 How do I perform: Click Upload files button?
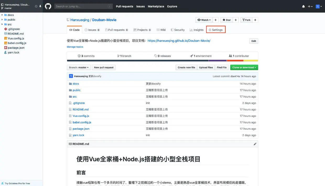tap(206, 67)
